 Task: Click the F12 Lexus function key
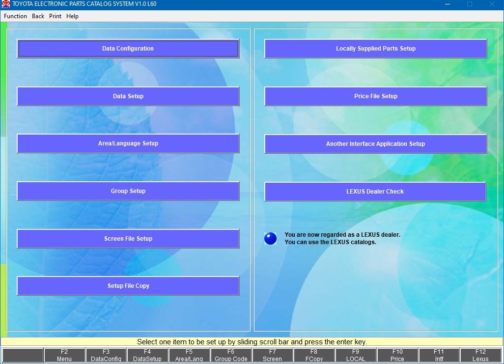tap(480, 355)
